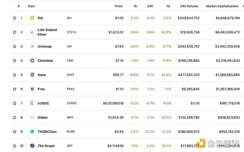Click The Graph logo icon

pos(32,146)
